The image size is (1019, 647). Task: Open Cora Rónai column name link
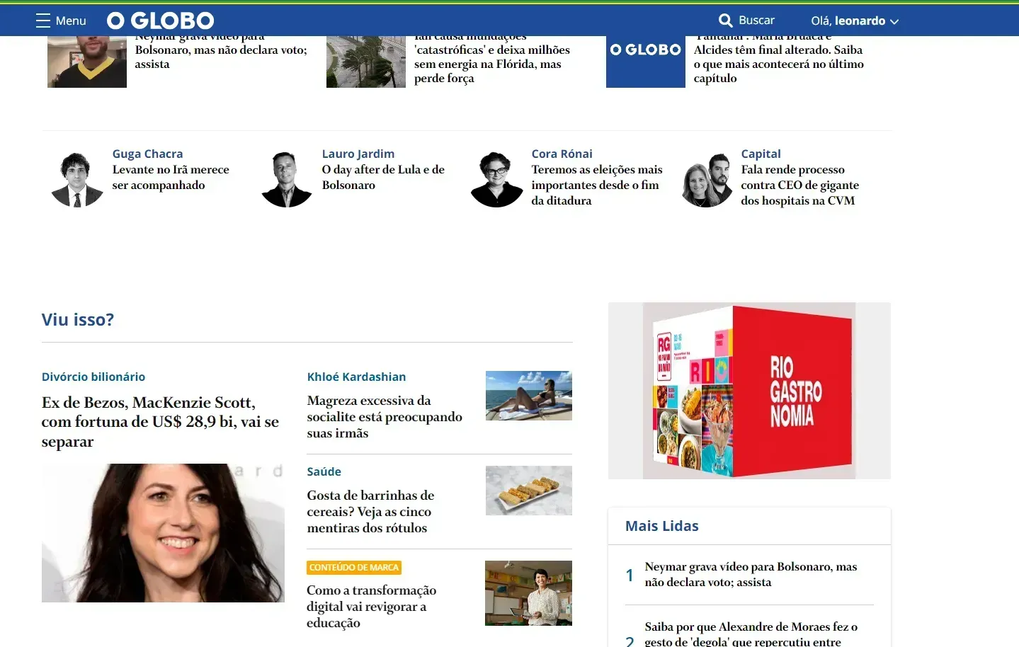pos(562,154)
